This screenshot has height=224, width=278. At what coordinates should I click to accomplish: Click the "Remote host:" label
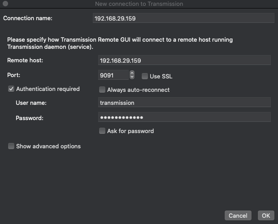25,60
